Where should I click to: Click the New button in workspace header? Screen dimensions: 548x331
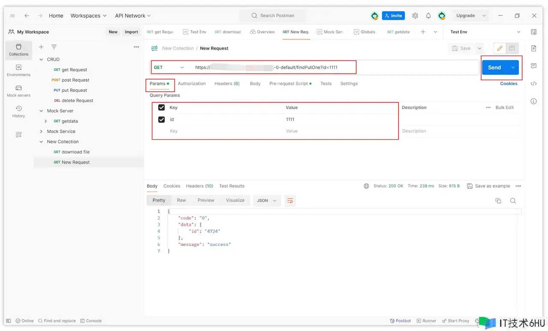pos(113,32)
